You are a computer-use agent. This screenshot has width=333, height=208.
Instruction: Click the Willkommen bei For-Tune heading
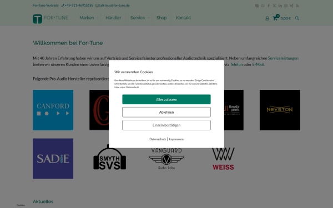pos(68,43)
